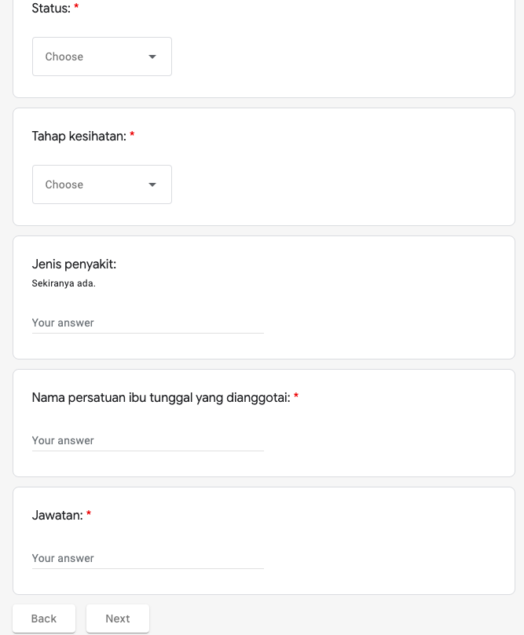Click the 'Jenis penyakit:' question title
Screen dimensions: 524x635
(74, 265)
